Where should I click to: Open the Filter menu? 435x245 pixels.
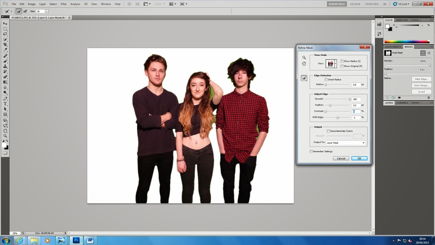point(64,4)
